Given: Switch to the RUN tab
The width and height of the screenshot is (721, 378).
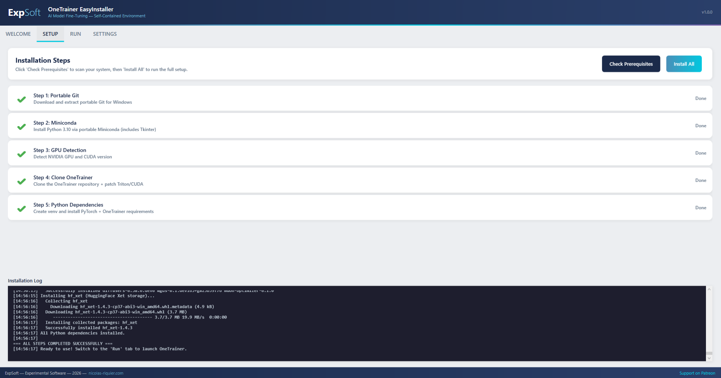Looking at the screenshot, I should (75, 34).
